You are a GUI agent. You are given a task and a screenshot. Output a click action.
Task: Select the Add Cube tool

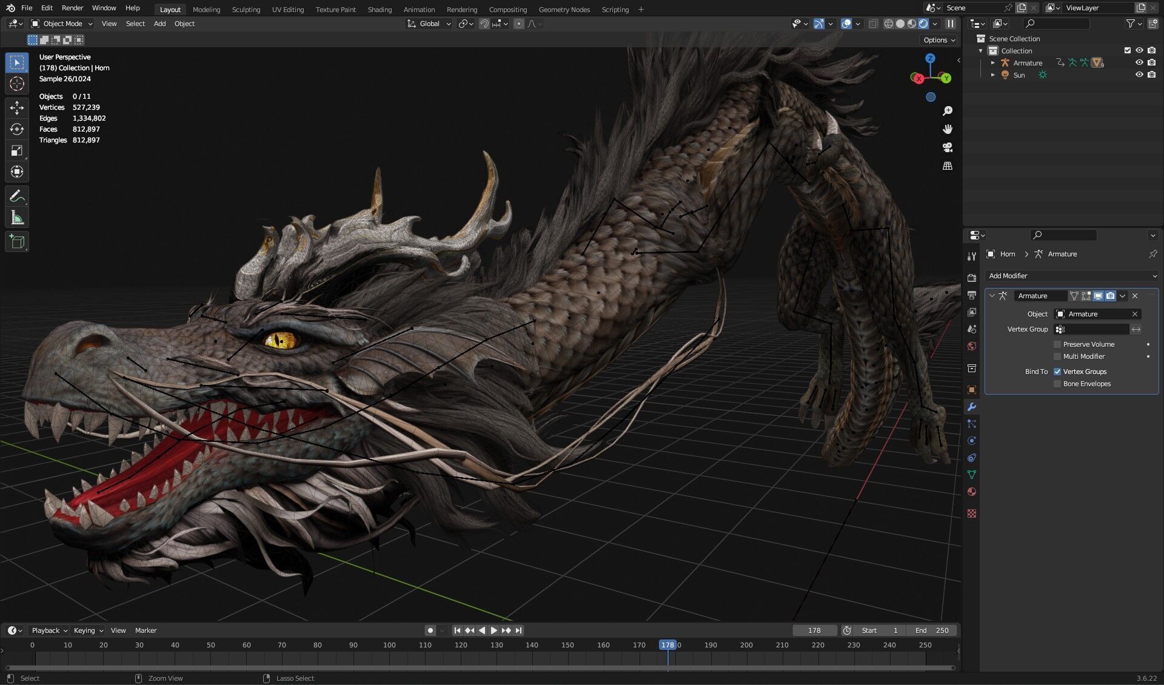point(17,242)
